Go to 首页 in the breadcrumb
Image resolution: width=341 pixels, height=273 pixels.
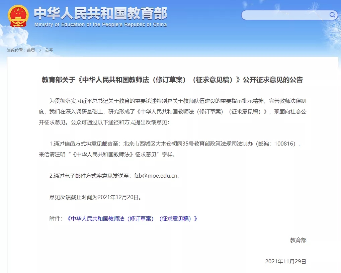[31, 50]
